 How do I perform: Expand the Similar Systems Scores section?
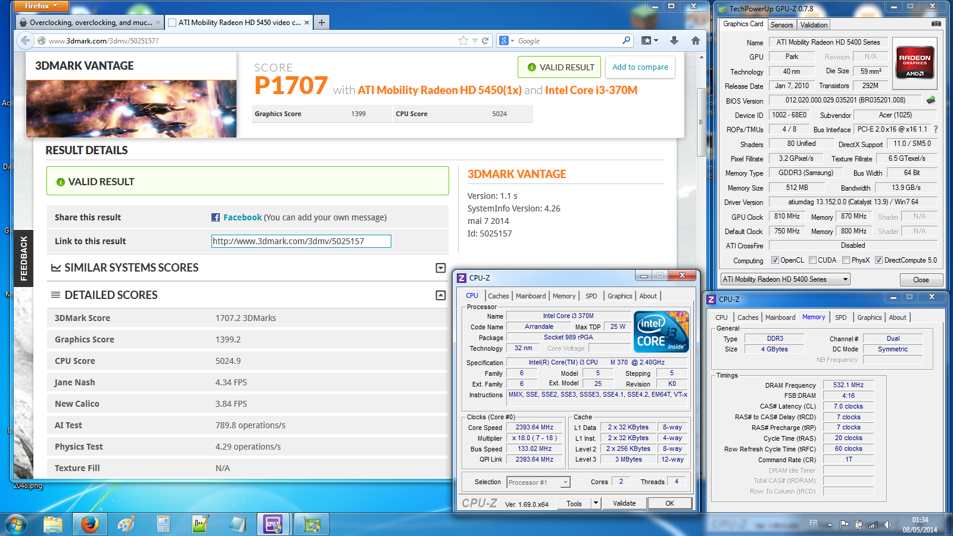pos(441,268)
